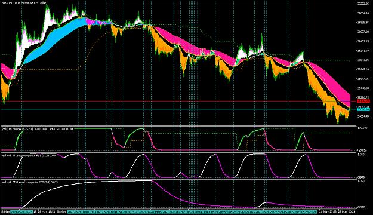Click the 34854.45 price scale value
The width and height of the screenshot is (373, 215).
pyautogui.click(x=363, y=116)
